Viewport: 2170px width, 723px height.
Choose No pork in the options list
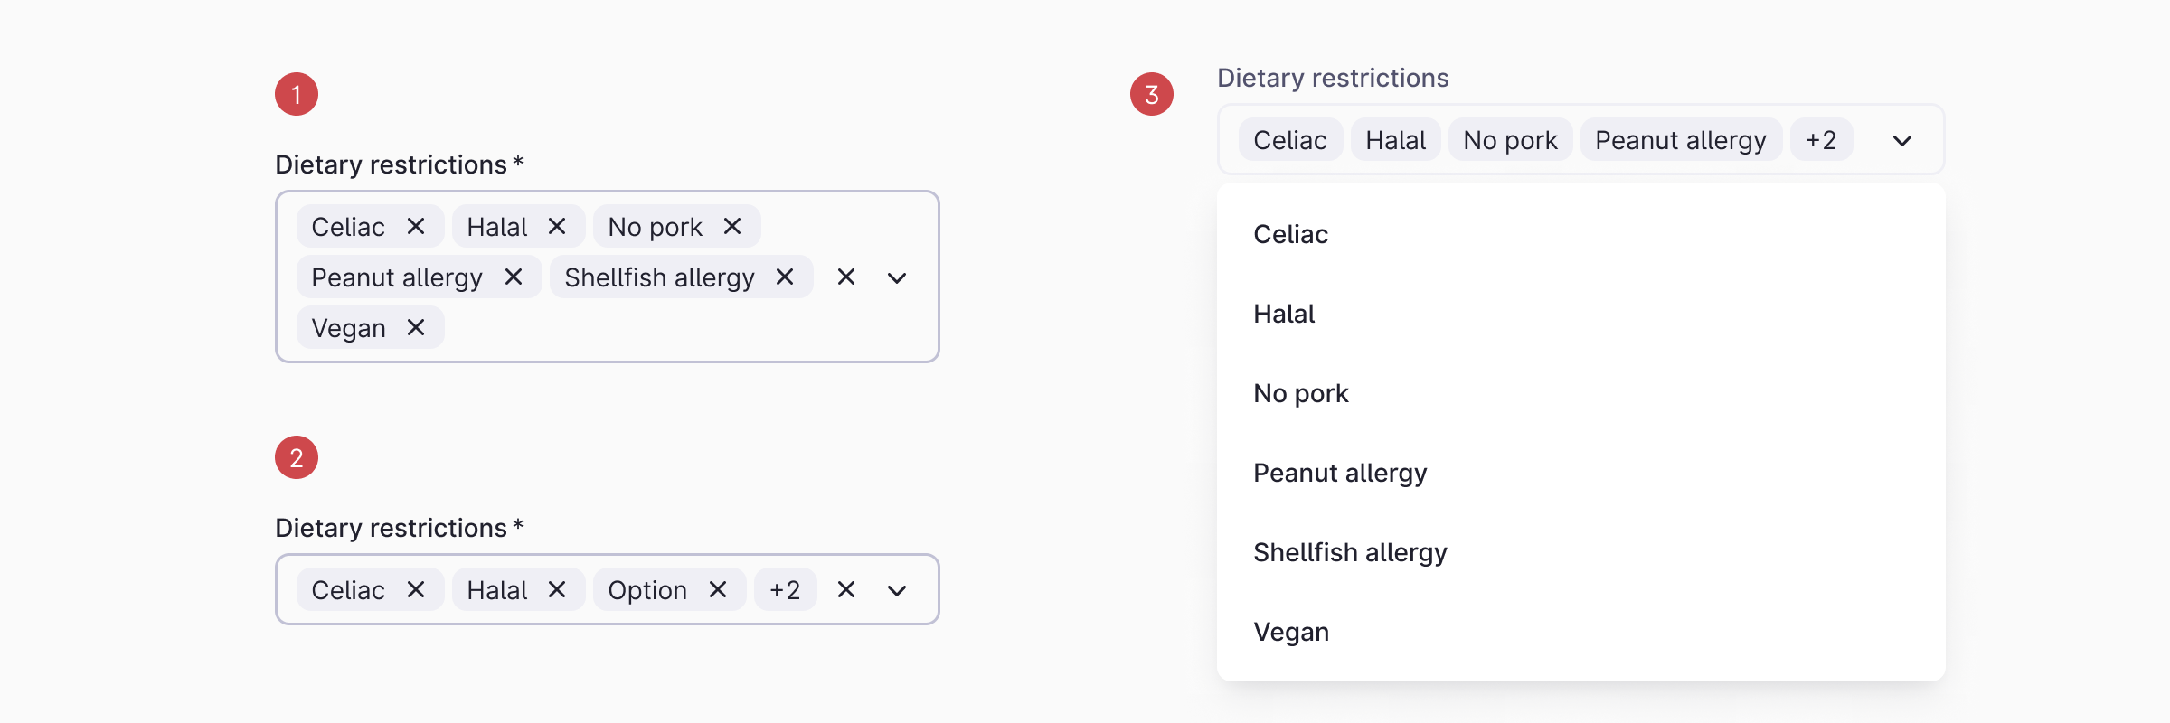(1300, 393)
